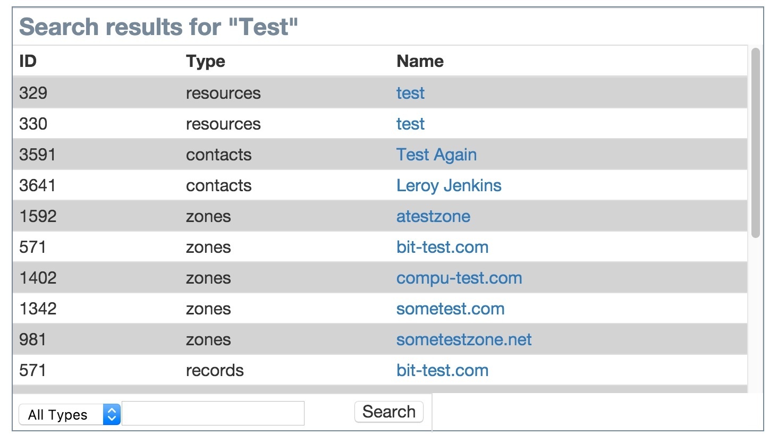Viewport: 778px width, 443px height.
Task: Click the Name column header
Action: [x=420, y=61]
